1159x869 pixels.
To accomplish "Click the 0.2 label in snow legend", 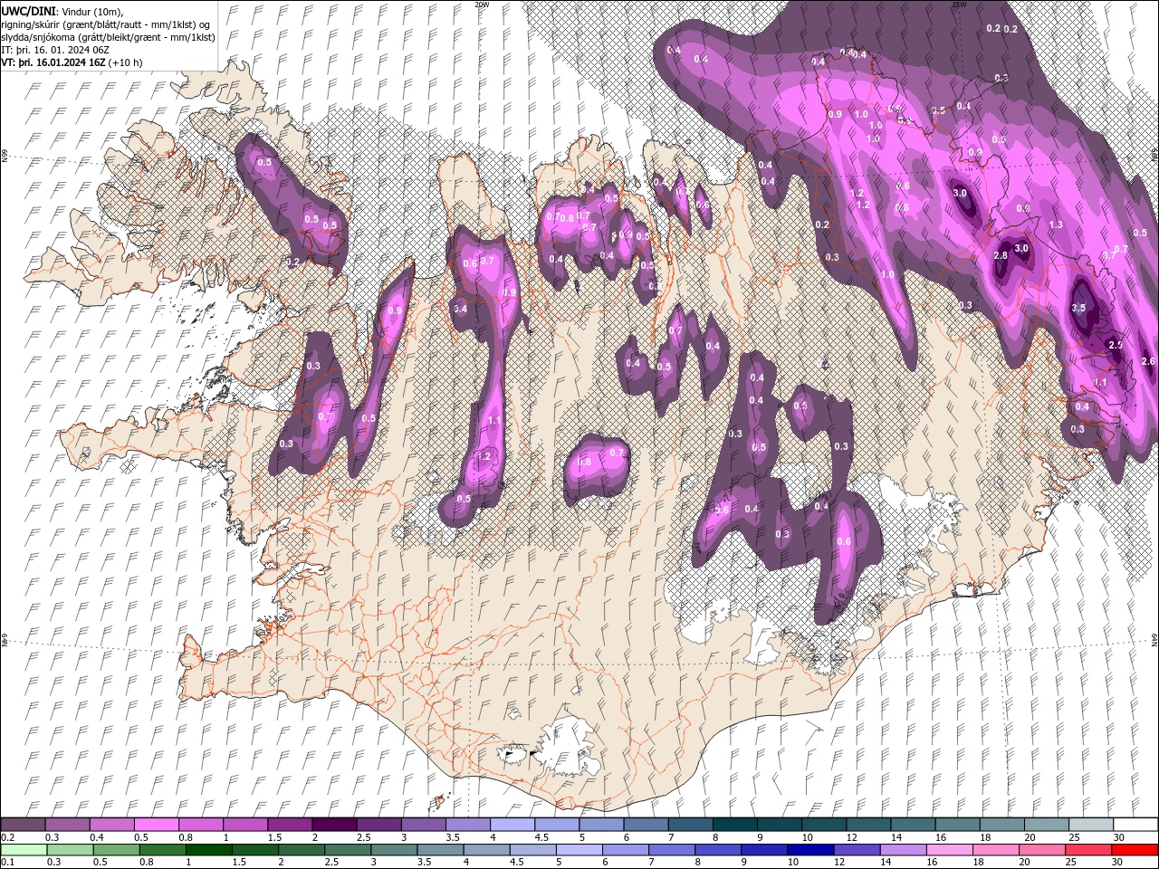I will 7,837.
